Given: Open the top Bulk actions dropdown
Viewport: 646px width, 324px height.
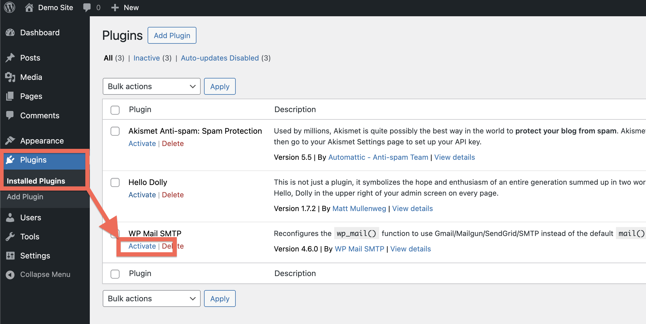Looking at the screenshot, I should (x=151, y=86).
